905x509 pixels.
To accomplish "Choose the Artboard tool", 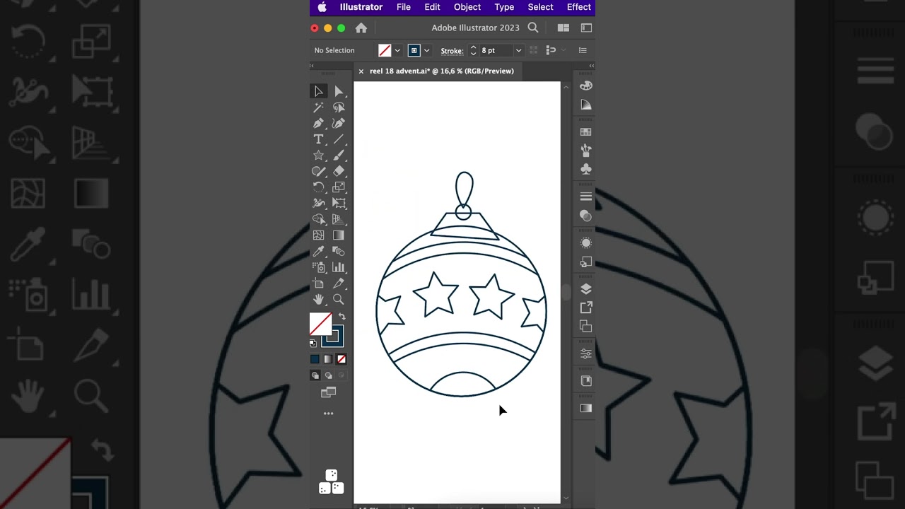I will [x=319, y=283].
